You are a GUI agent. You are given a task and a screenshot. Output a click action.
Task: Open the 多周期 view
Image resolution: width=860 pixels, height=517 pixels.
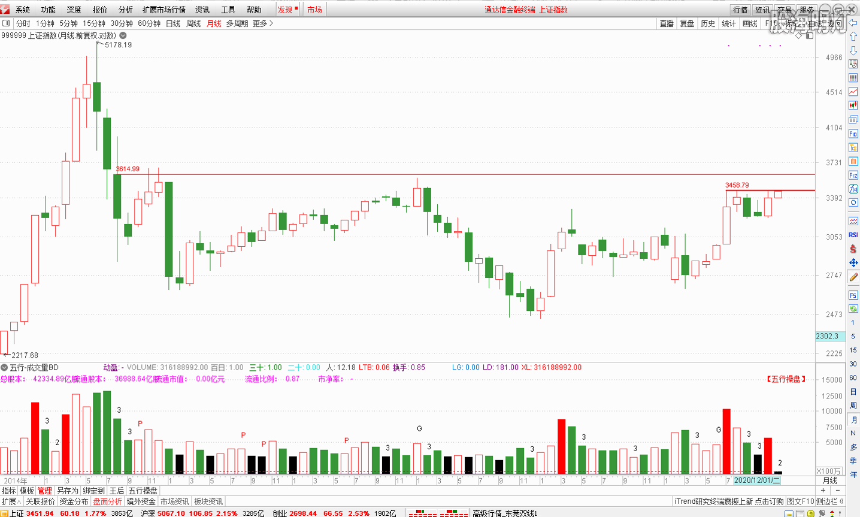pos(237,23)
